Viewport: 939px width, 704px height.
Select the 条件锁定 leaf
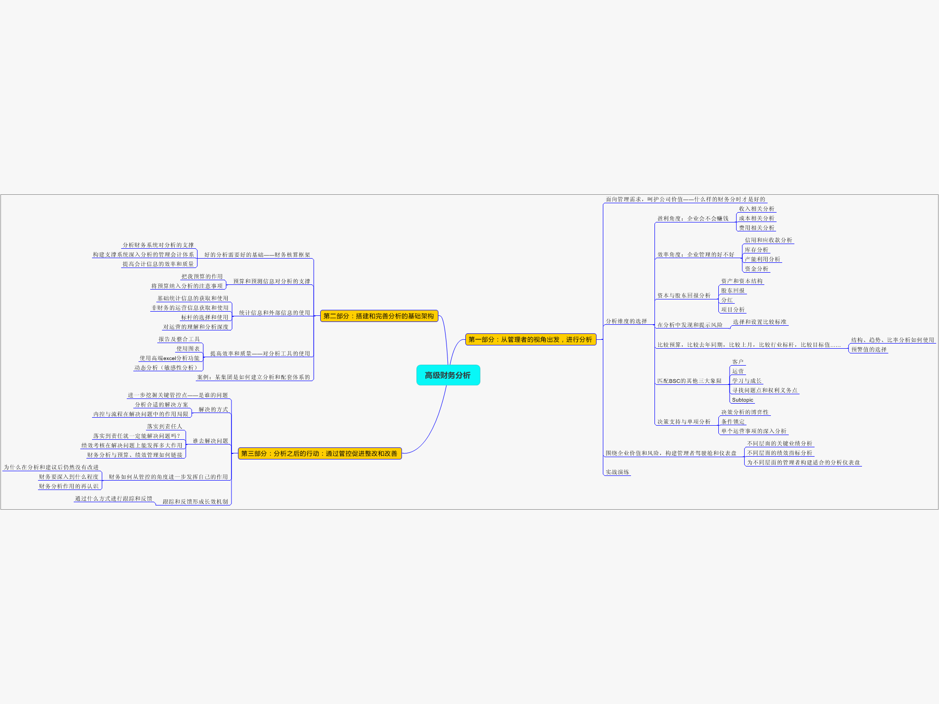click(733, 422)
